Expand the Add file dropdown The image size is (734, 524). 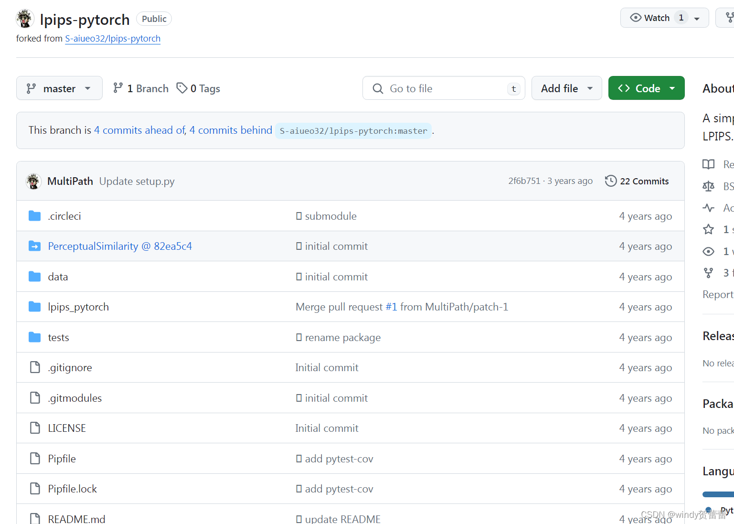click(566, 88)
